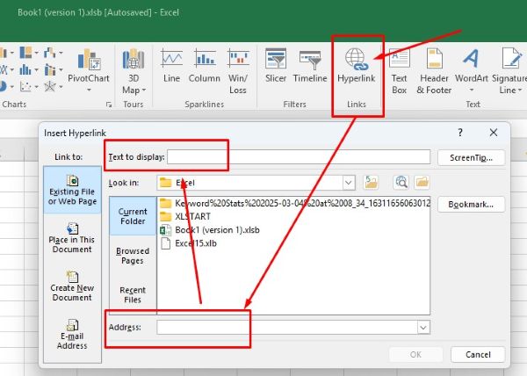Switch to the Recent Files view
The image size is (527, 376).
tap(133, 294)
